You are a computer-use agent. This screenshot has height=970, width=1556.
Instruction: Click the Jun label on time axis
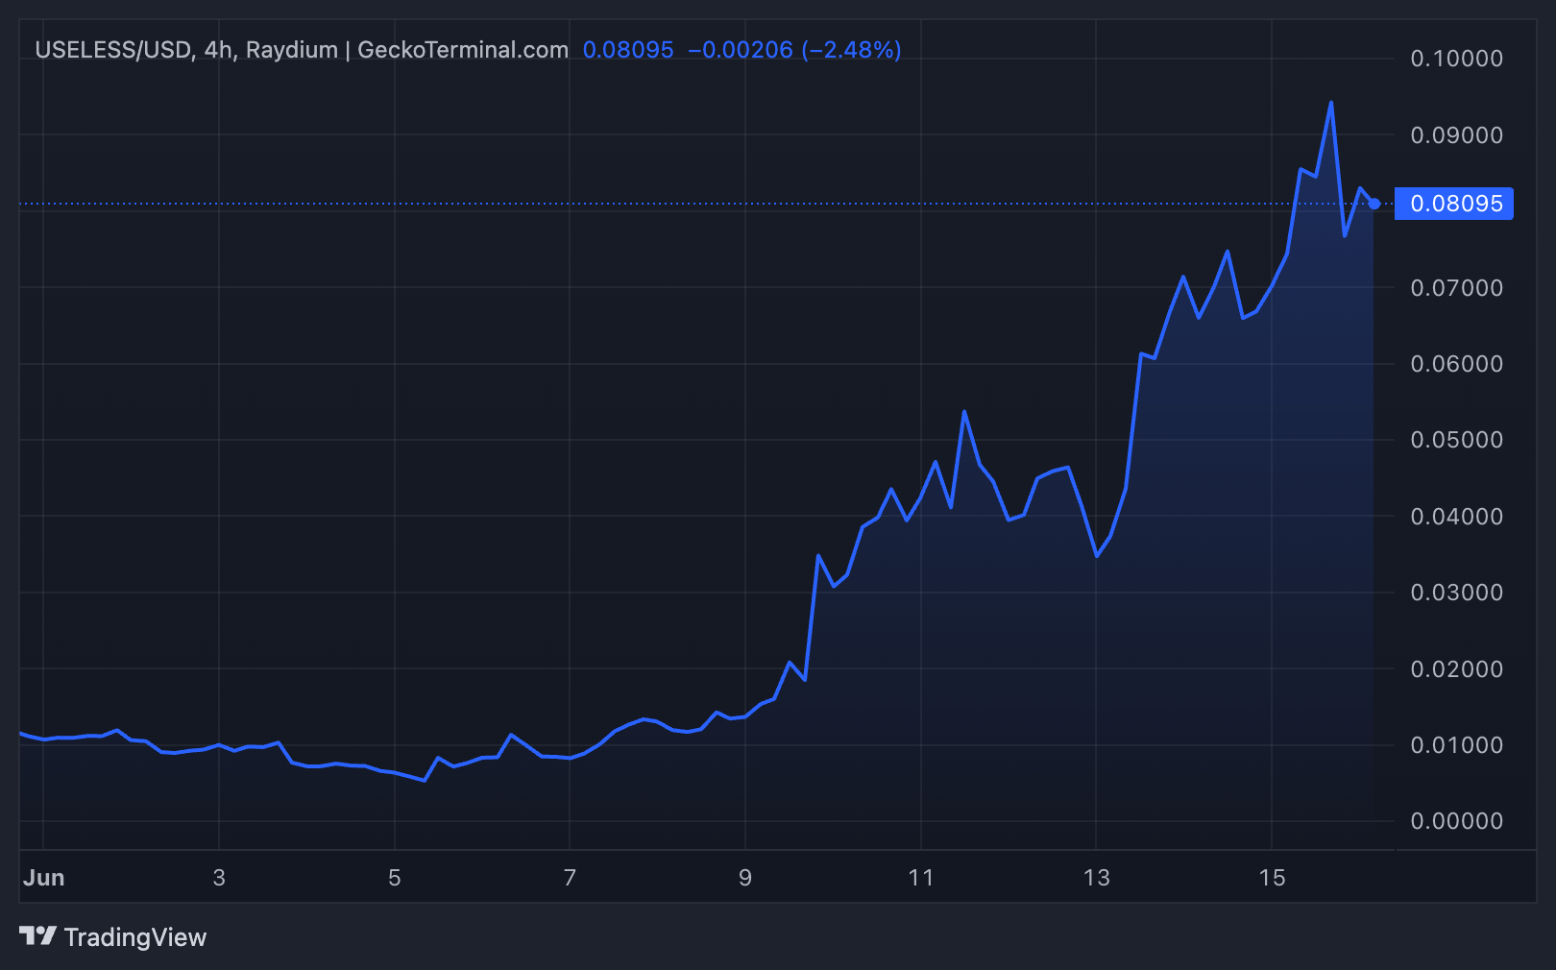click(44, 877)
